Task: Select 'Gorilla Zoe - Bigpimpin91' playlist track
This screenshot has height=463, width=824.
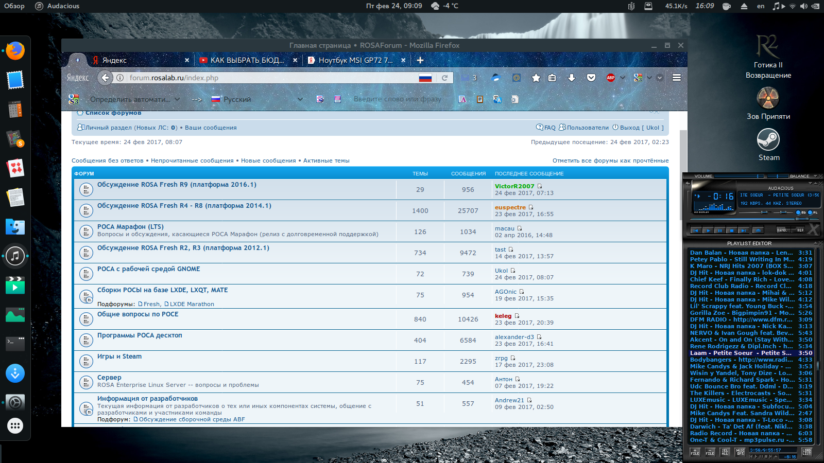Action: point(751,313)
